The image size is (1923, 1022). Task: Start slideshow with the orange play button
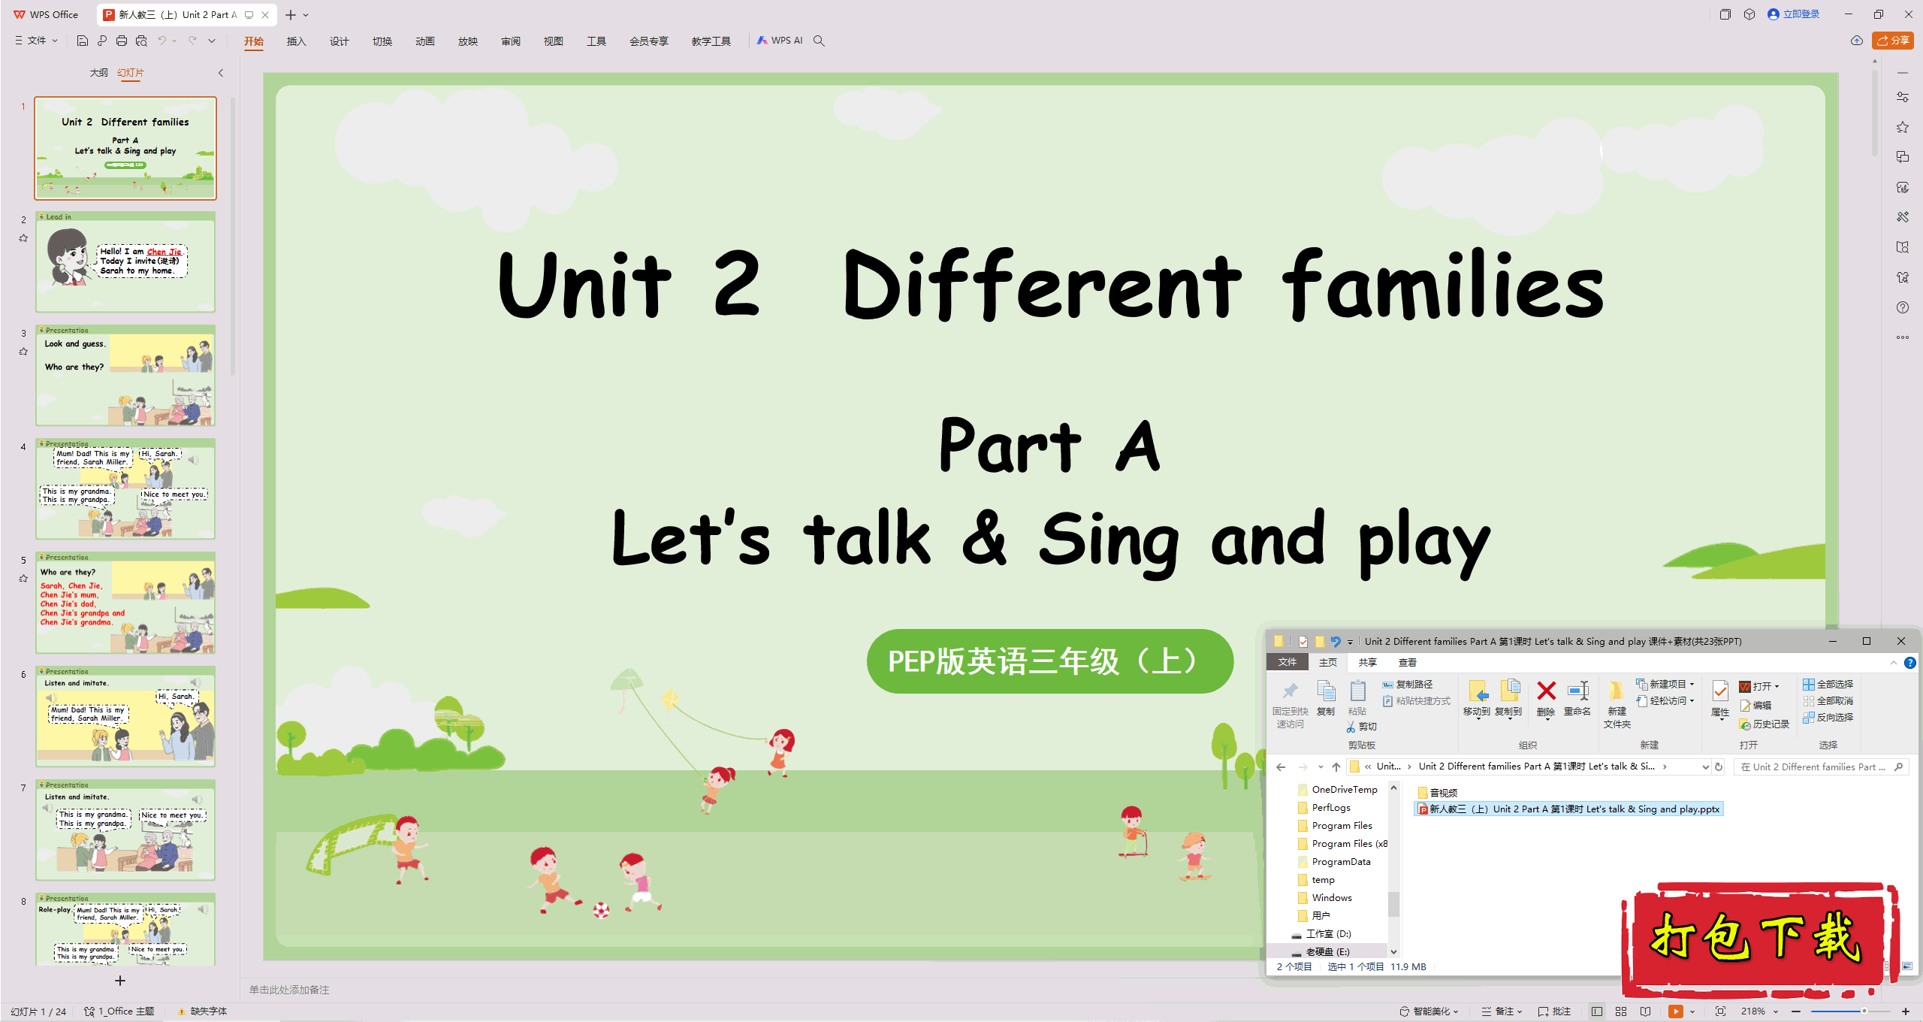(1675, 1011)
